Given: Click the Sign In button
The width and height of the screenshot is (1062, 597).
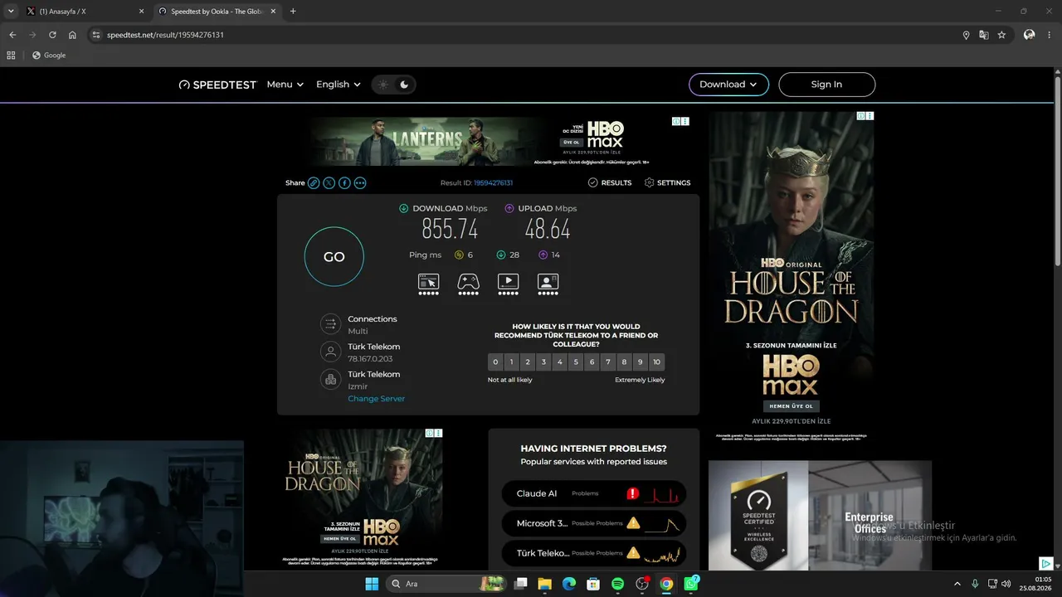Looking at the screenshot, I should tap(826, 85).
